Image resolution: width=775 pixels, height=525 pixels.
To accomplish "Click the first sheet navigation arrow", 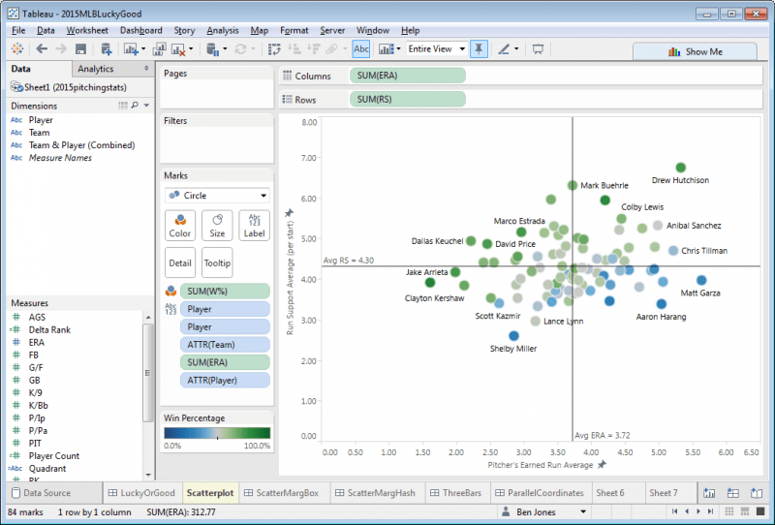I will 675,511.
